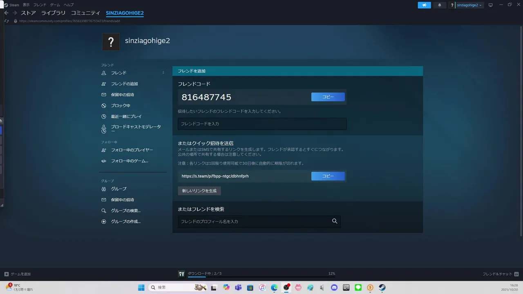Click the sinziagohige2 profile name heading
Screen dimensions: 523x294
pos(148,41)
